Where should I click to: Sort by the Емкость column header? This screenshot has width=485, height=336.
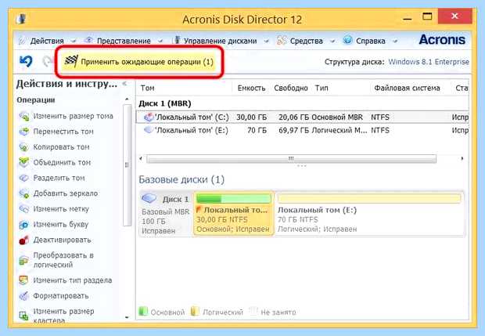coord(251,88)
